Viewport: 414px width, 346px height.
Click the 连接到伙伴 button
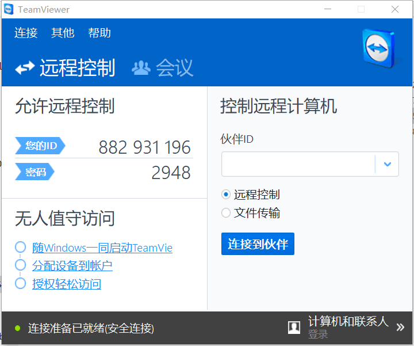click(x=258, y=244)
